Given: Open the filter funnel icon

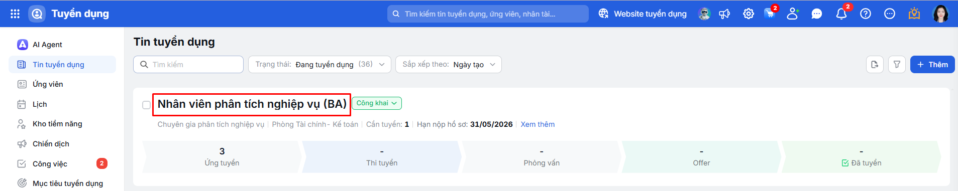Looking at the screenshot, I should click(x=897, y=64).
